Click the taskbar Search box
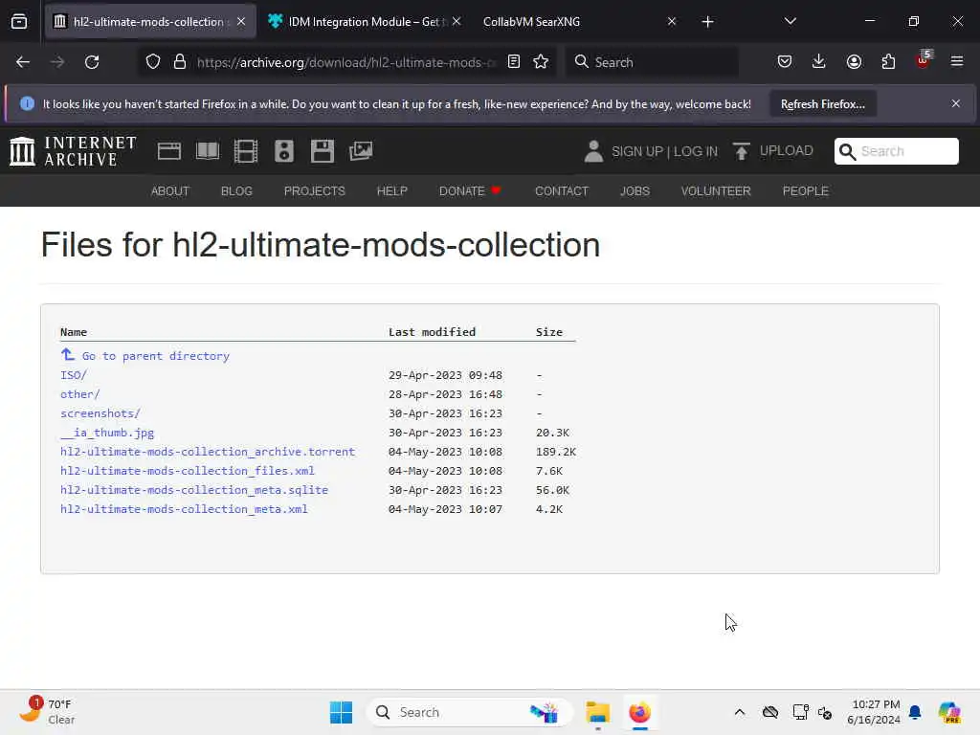This screenshot has height=735, width=980. click(469, 712)
